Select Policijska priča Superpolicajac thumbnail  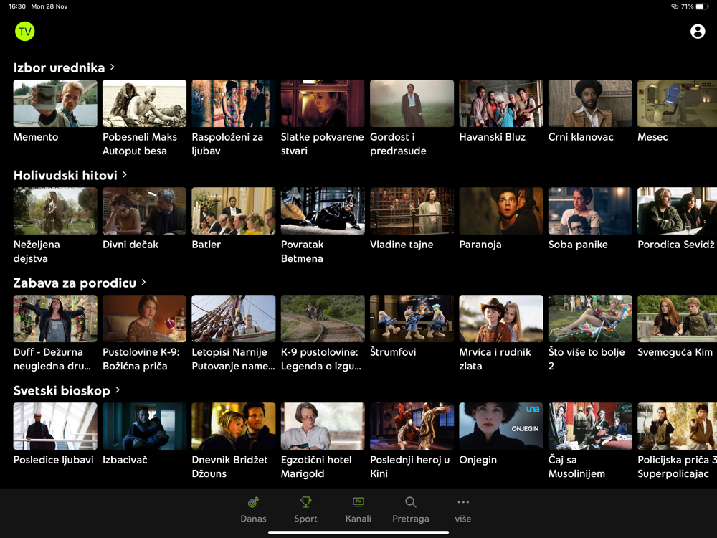(678, 426)
